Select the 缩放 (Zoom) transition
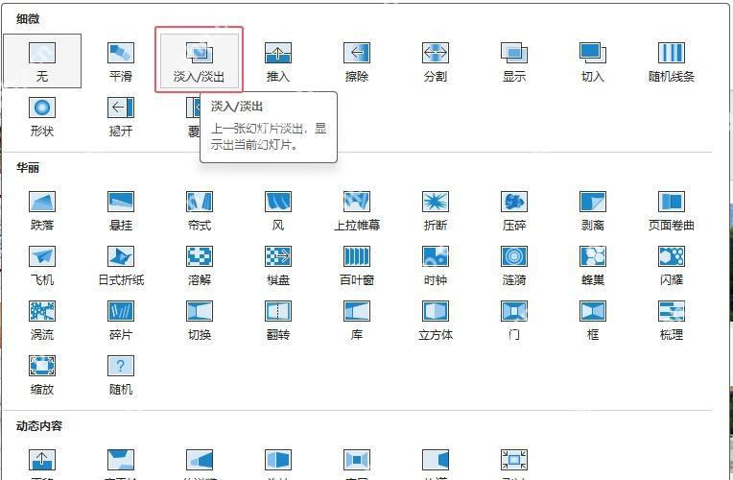 [x=42, y=374]
